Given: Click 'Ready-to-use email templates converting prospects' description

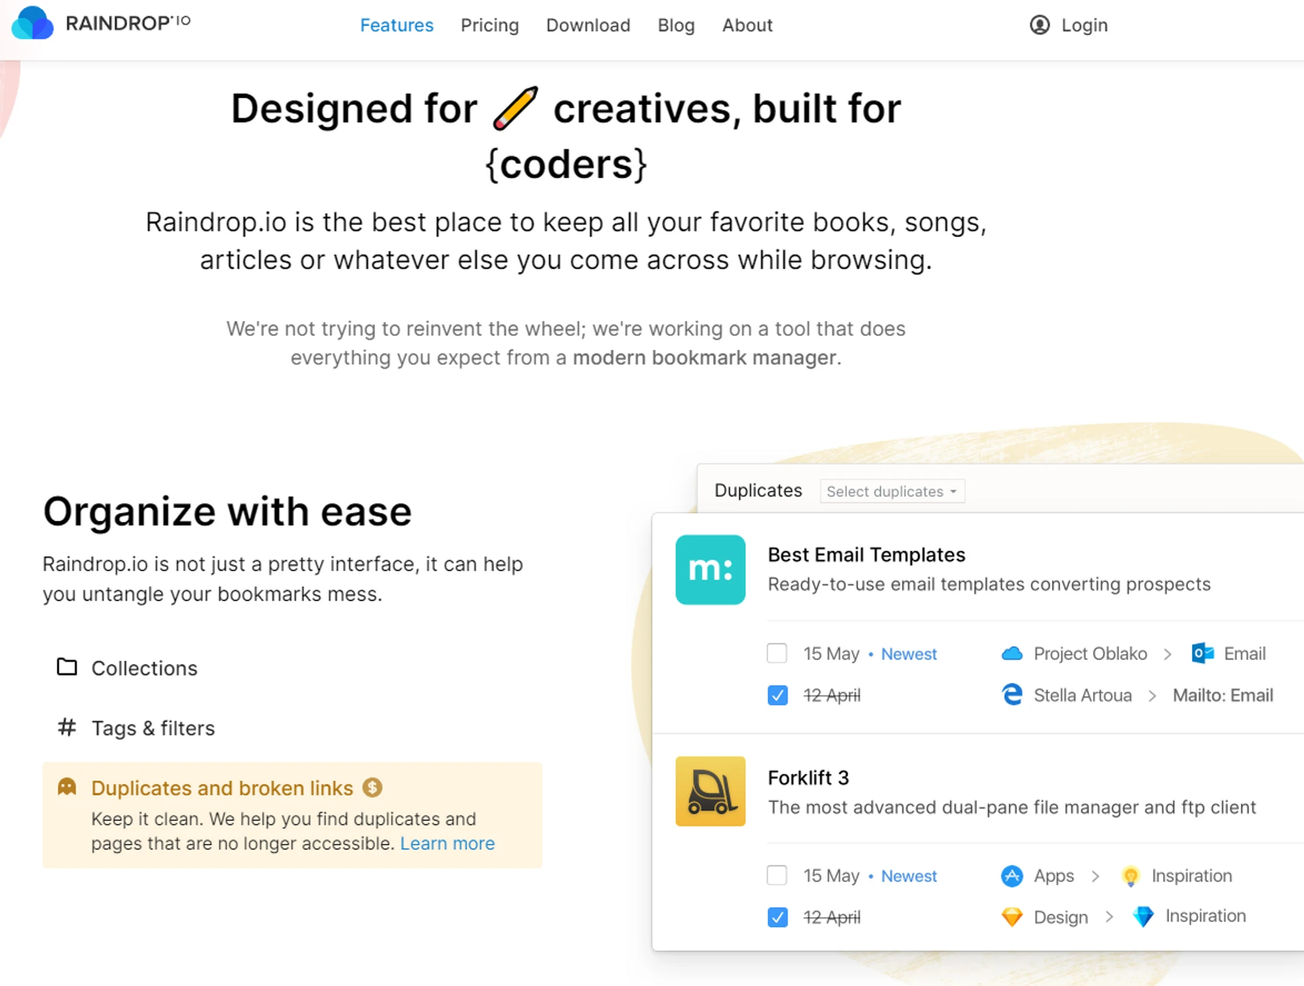Looking at the screenshot, I should coord(989,585).
